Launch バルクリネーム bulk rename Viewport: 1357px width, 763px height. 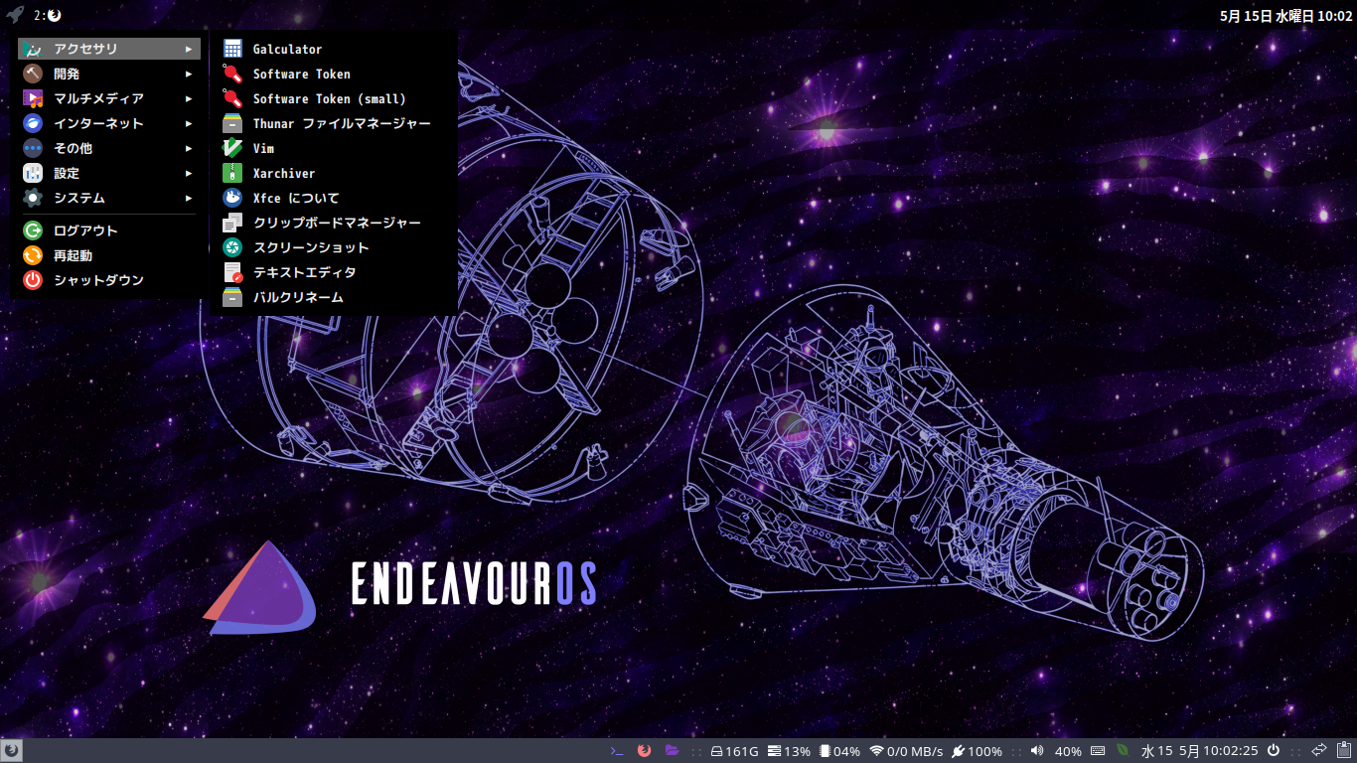point(333,297)
